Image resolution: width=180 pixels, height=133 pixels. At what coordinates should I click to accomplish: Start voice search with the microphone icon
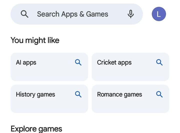click(131, 14)
